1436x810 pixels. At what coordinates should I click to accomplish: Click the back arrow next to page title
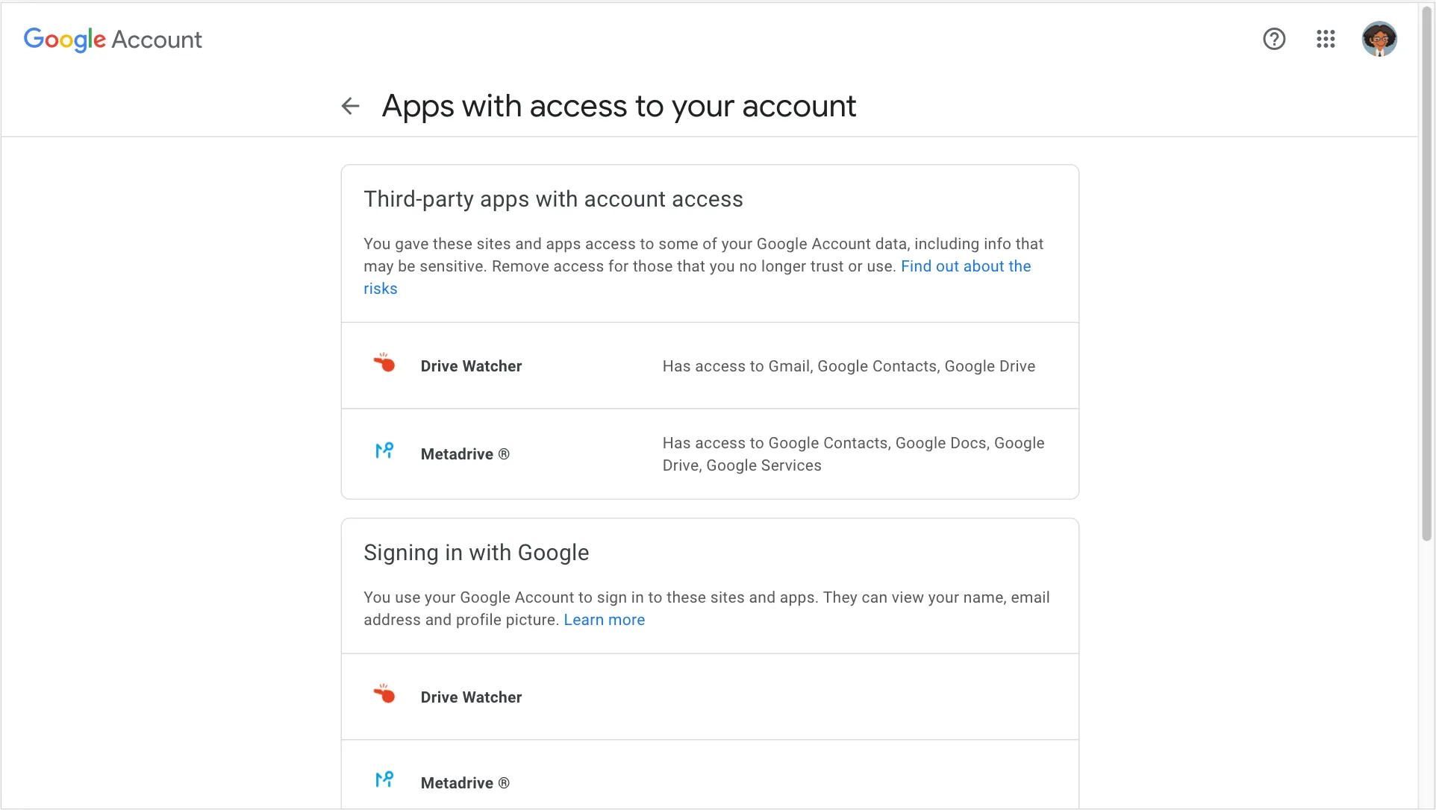pyautogui.click(x=350, y=106)
